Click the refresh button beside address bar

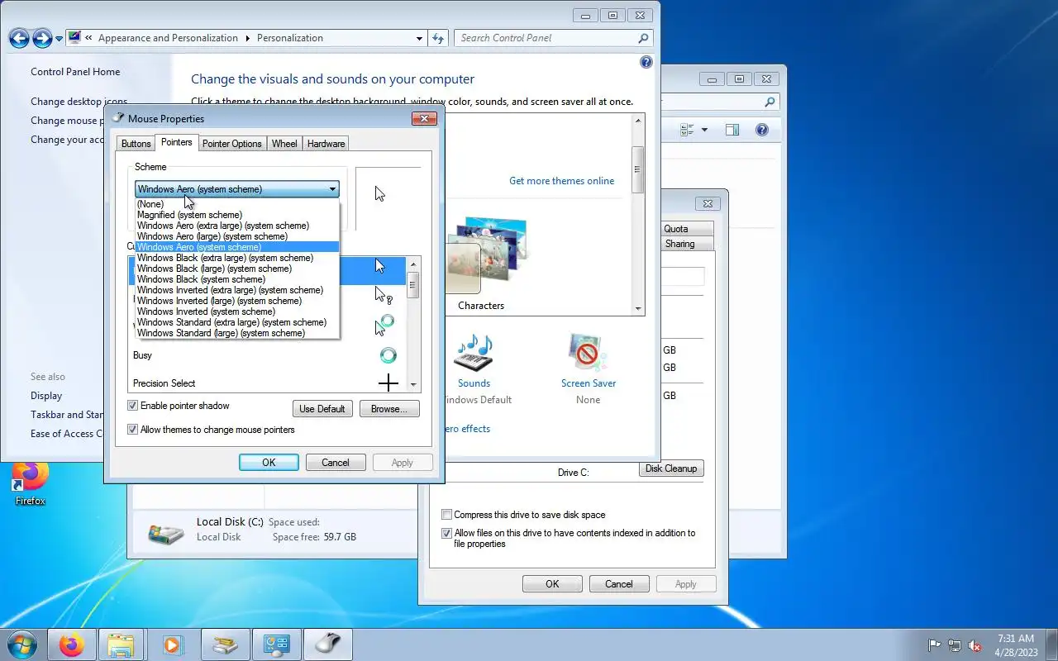439,38
